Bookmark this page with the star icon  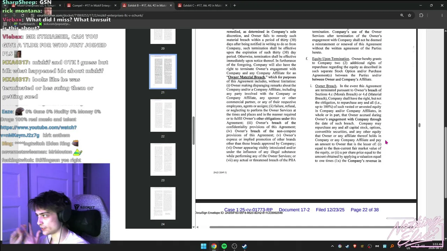point(409,15)
